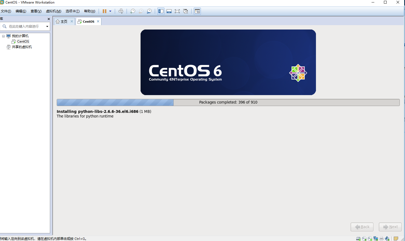The image size is (405, 241).
Task: Click 'The libraries for python runtime' text
Action: tap(85, 116)
